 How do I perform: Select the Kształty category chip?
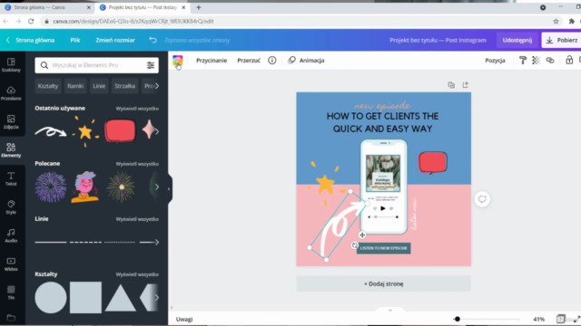(48, 86)
